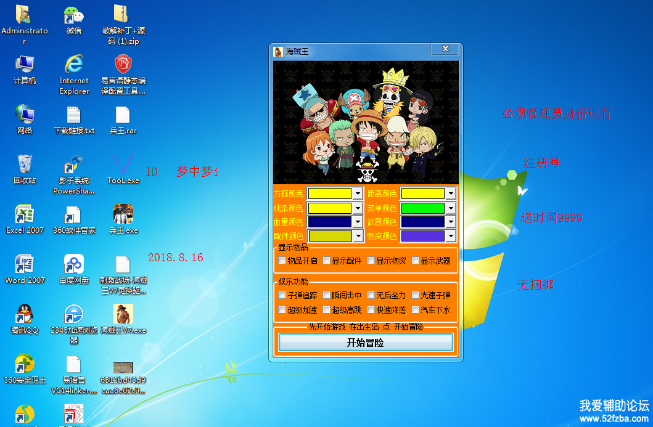Image resolution: width=653 pixels, height=427 pixels.
Task: Click the One Piece crew banner image
Action: coord(366,123)
